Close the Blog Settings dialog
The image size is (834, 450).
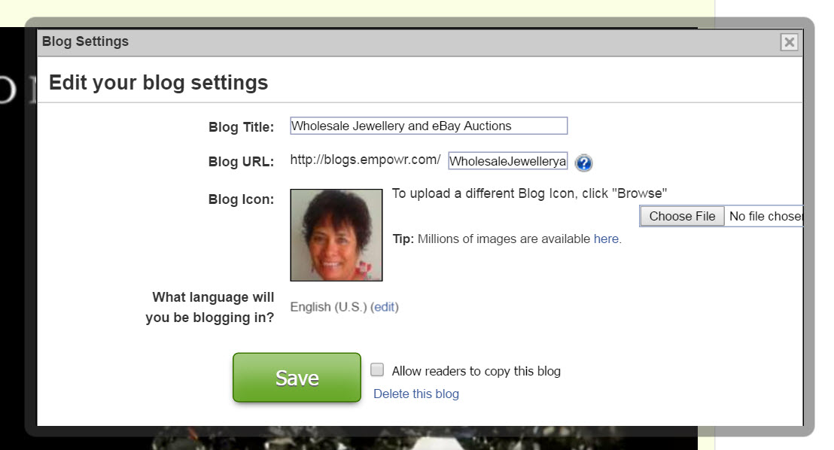tap(789, 42)
